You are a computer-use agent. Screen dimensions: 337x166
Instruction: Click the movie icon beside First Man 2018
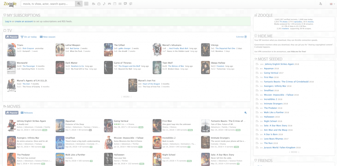[x=257, y=77]
